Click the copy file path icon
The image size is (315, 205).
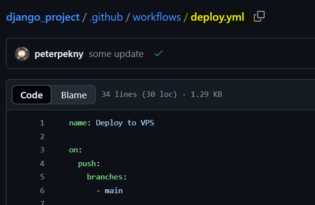pyautogui.click(x=259, y=17)
